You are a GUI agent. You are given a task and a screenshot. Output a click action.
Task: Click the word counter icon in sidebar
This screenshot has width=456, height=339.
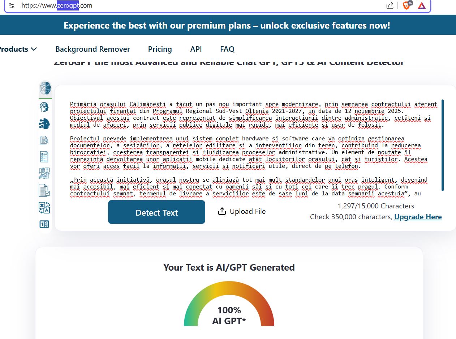pyautogui.click(x=44, y=224)
